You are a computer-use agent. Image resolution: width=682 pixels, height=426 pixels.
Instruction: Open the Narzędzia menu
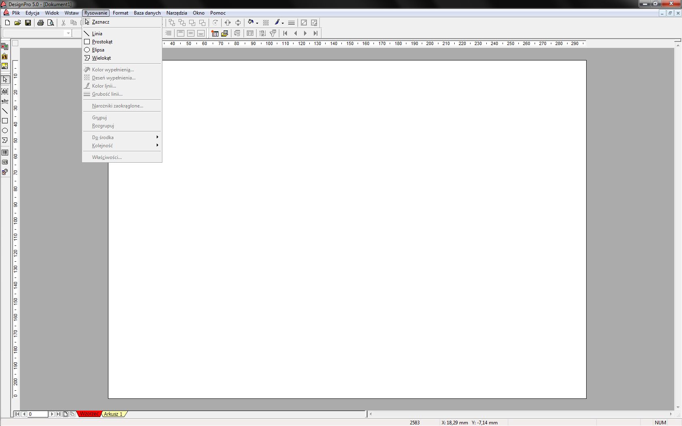point(177,13)
